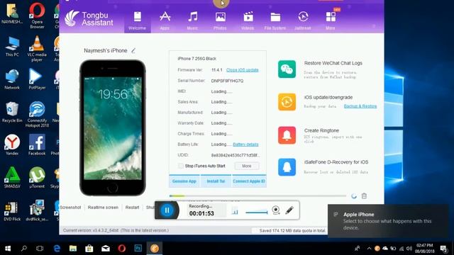Click the Connect Apple ID button

249,181
